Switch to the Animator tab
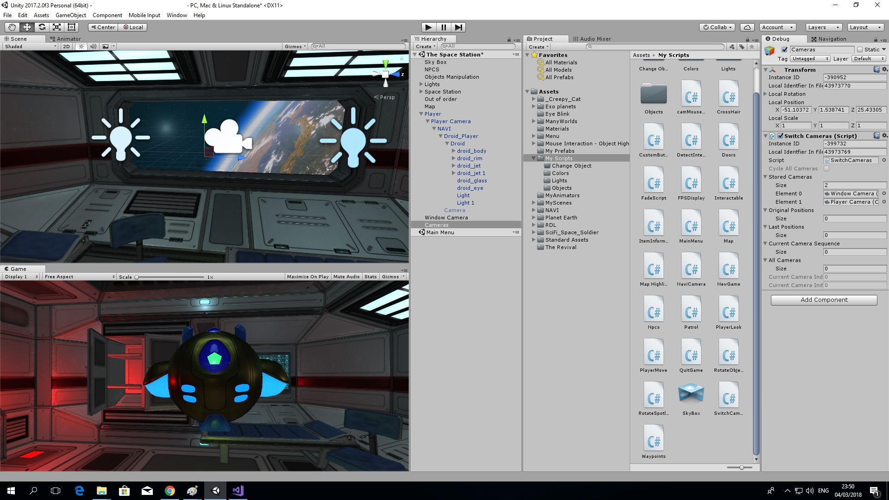 click(x=65, y=39)
